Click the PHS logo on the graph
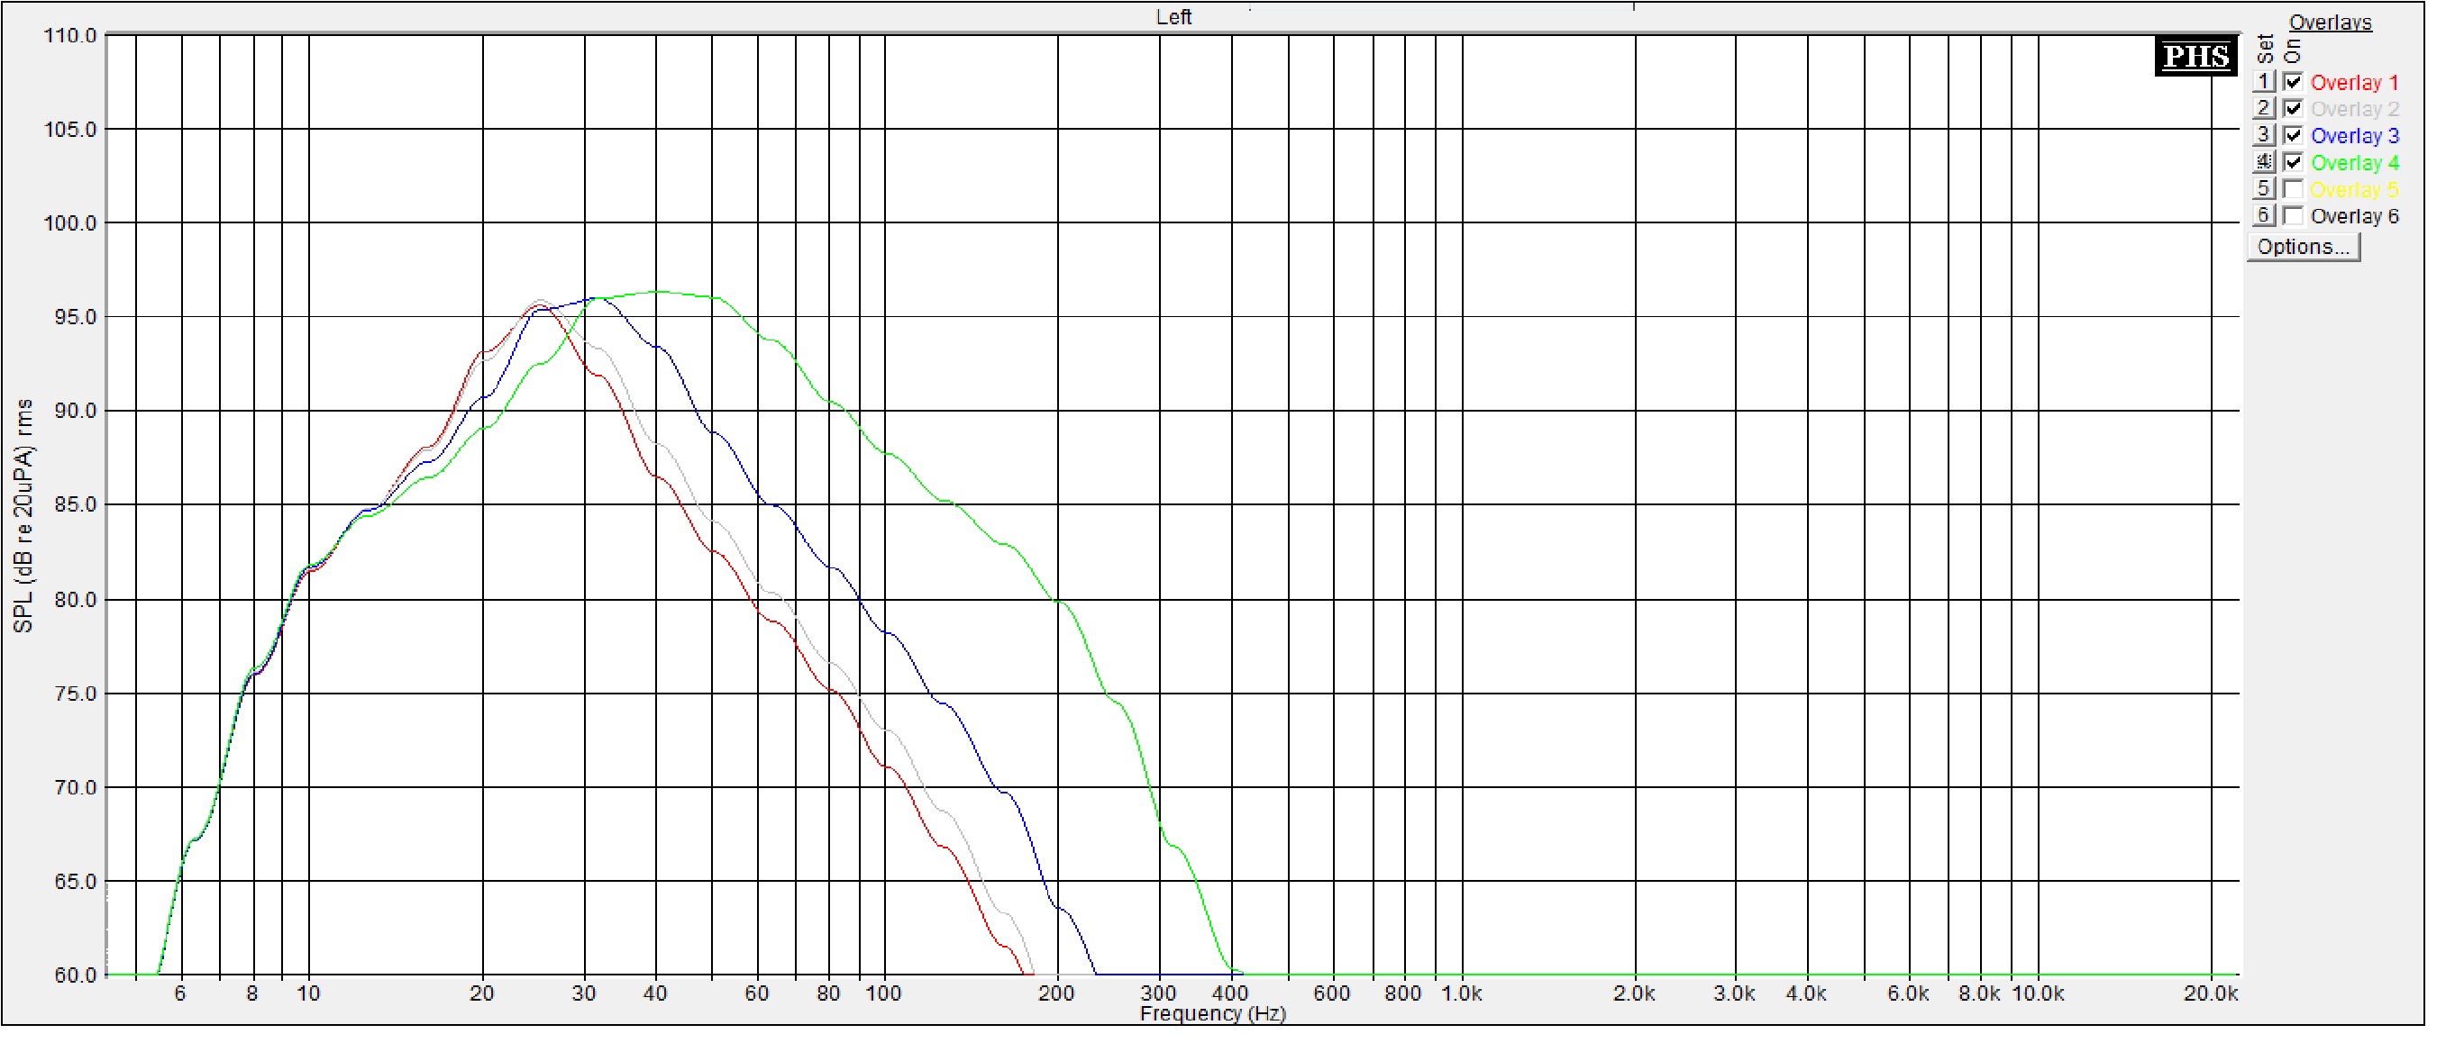 click(x=2195, y=57)
